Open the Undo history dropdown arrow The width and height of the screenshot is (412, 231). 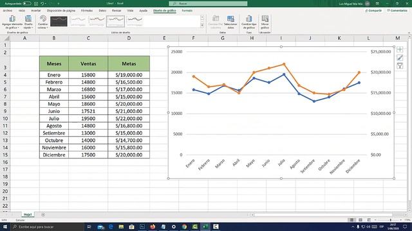coord(46,4)
